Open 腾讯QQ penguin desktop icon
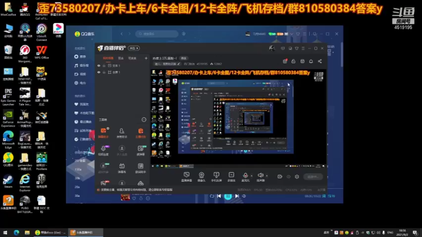This screenshot has width=422, height=237. pos(25,9)
